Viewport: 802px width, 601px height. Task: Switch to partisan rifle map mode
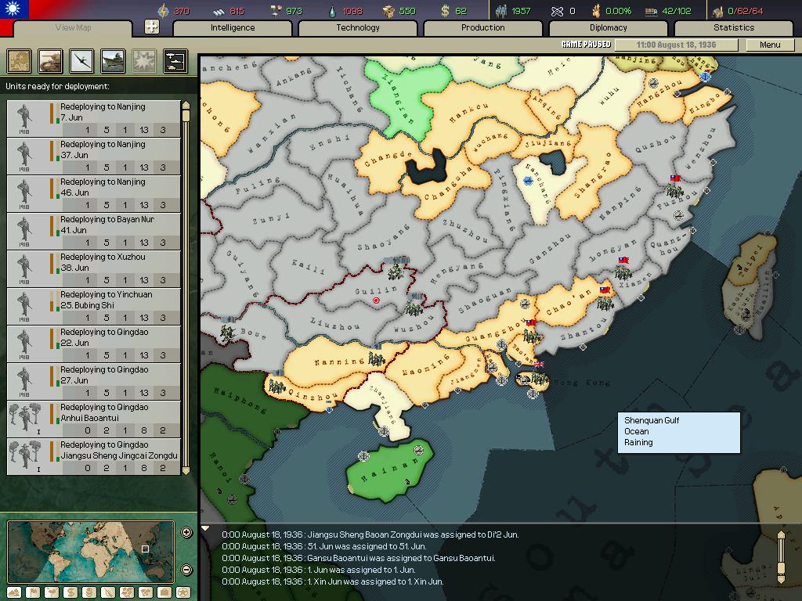point(108,592)
